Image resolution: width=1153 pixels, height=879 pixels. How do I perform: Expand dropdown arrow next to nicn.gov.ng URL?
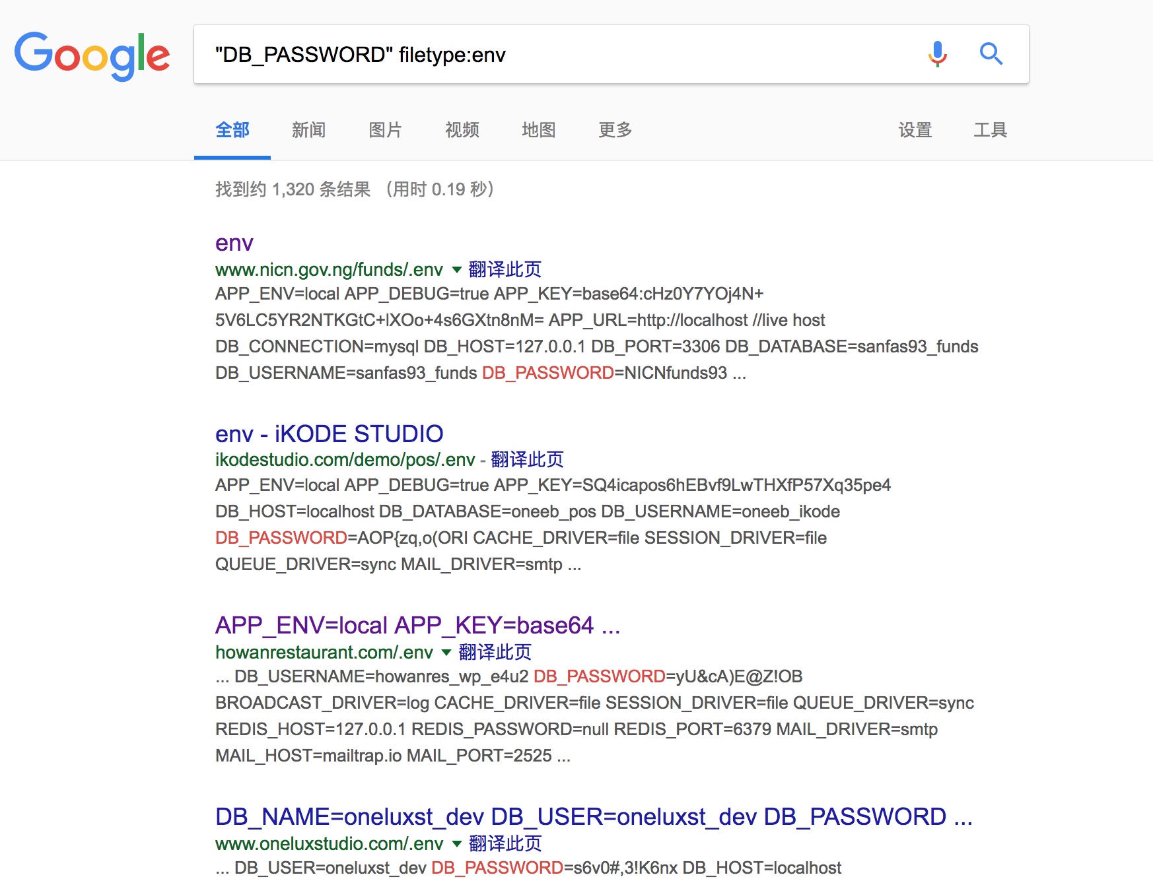[456, 270]
